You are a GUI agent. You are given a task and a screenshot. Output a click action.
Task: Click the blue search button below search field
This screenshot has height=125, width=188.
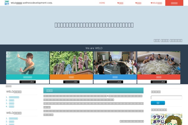click(x=158, y=103)
